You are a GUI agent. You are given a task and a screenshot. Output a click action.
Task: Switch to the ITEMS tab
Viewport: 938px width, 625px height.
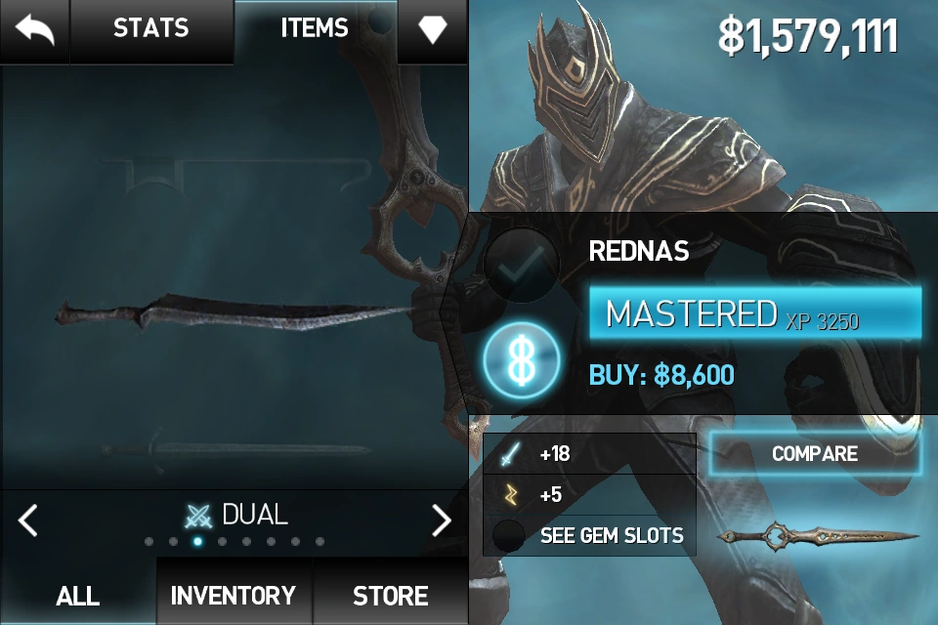(x=315, y=28)
